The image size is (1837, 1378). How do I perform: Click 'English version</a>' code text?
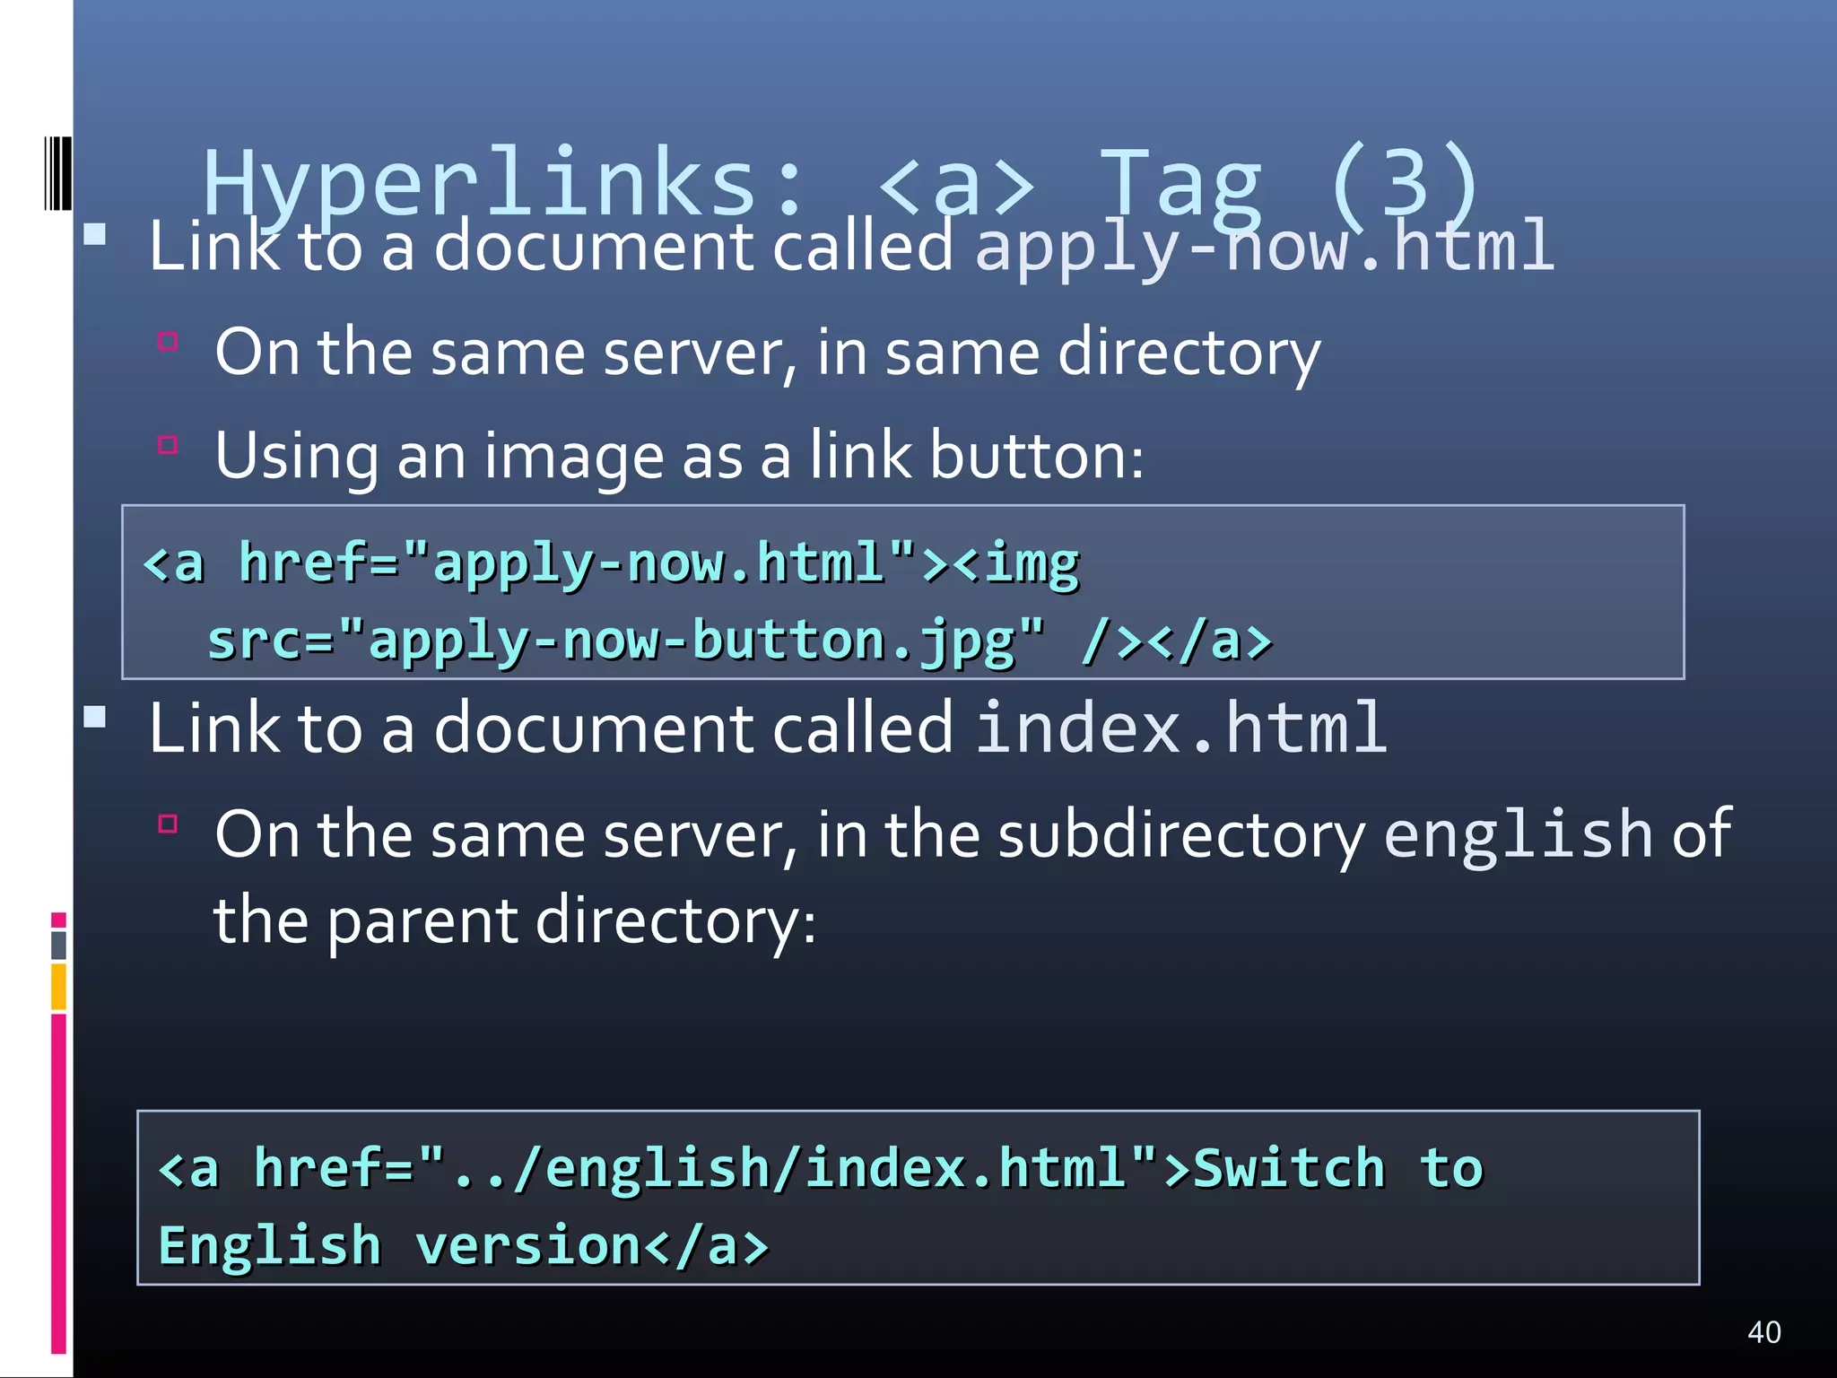[463, 1245]
